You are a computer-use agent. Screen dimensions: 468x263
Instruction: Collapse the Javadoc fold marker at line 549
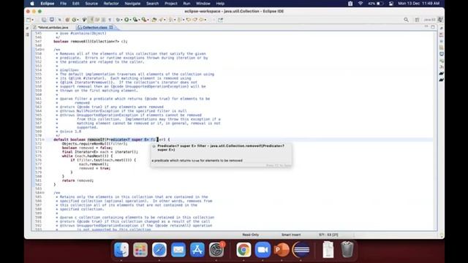44,50
